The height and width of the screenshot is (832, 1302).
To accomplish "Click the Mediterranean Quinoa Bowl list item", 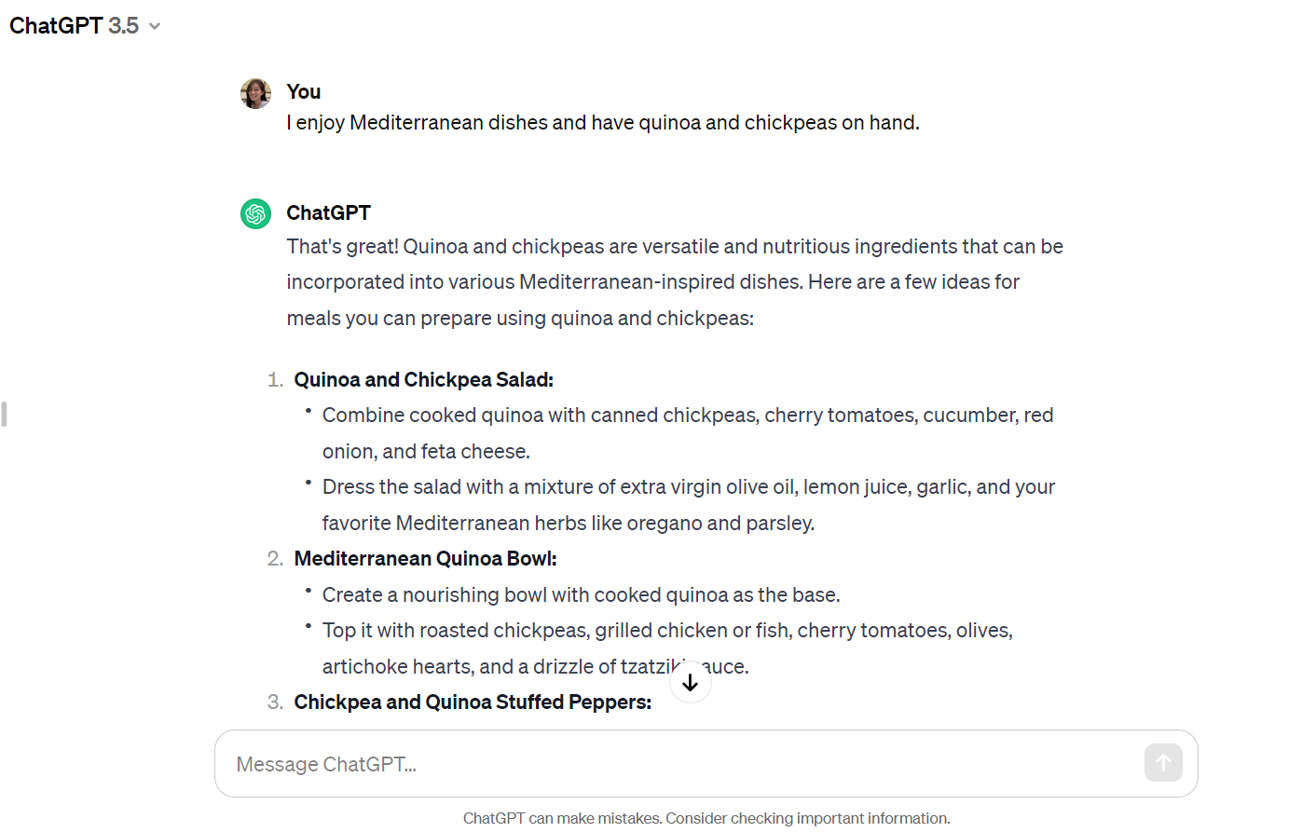I will (x=425, y=558).
